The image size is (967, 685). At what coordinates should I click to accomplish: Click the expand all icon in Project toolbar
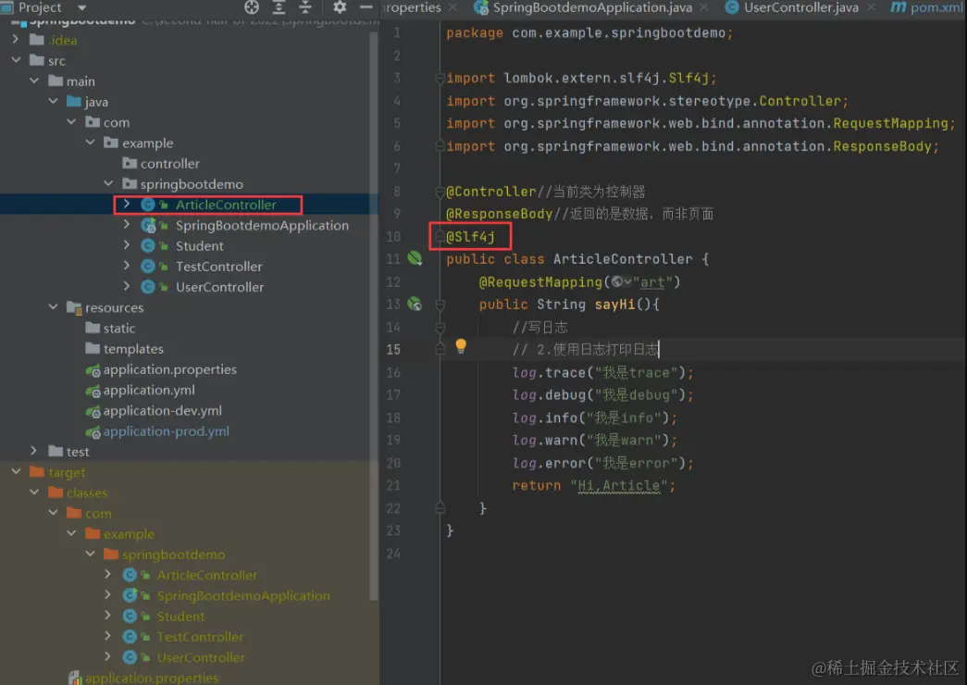pyautogui.click(x=279, y=7)
